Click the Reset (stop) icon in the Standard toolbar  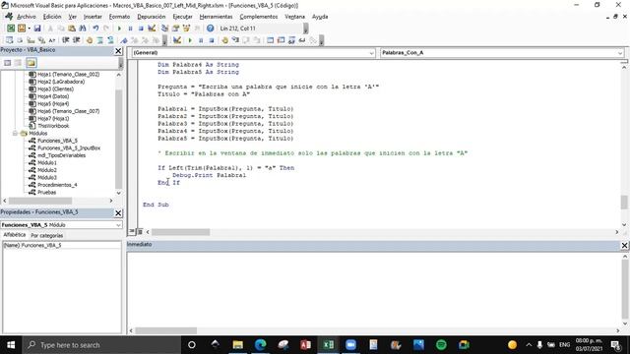click(141, 29)
